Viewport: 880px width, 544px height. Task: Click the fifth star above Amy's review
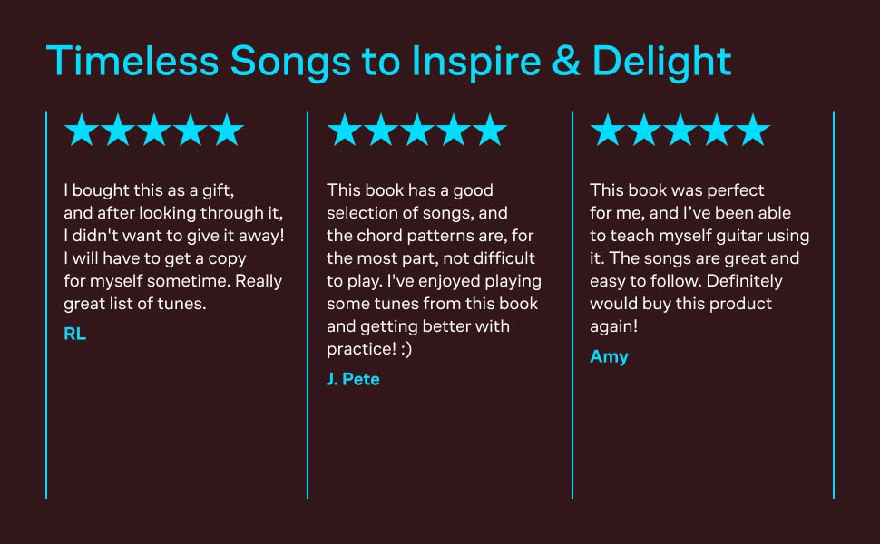pyautogui.click(x=753, y=131)
